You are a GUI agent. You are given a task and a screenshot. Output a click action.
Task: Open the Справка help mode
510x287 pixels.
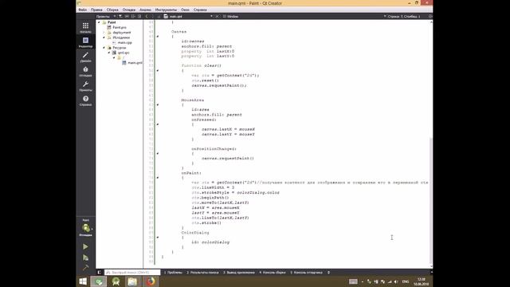(x=85, y=101)
